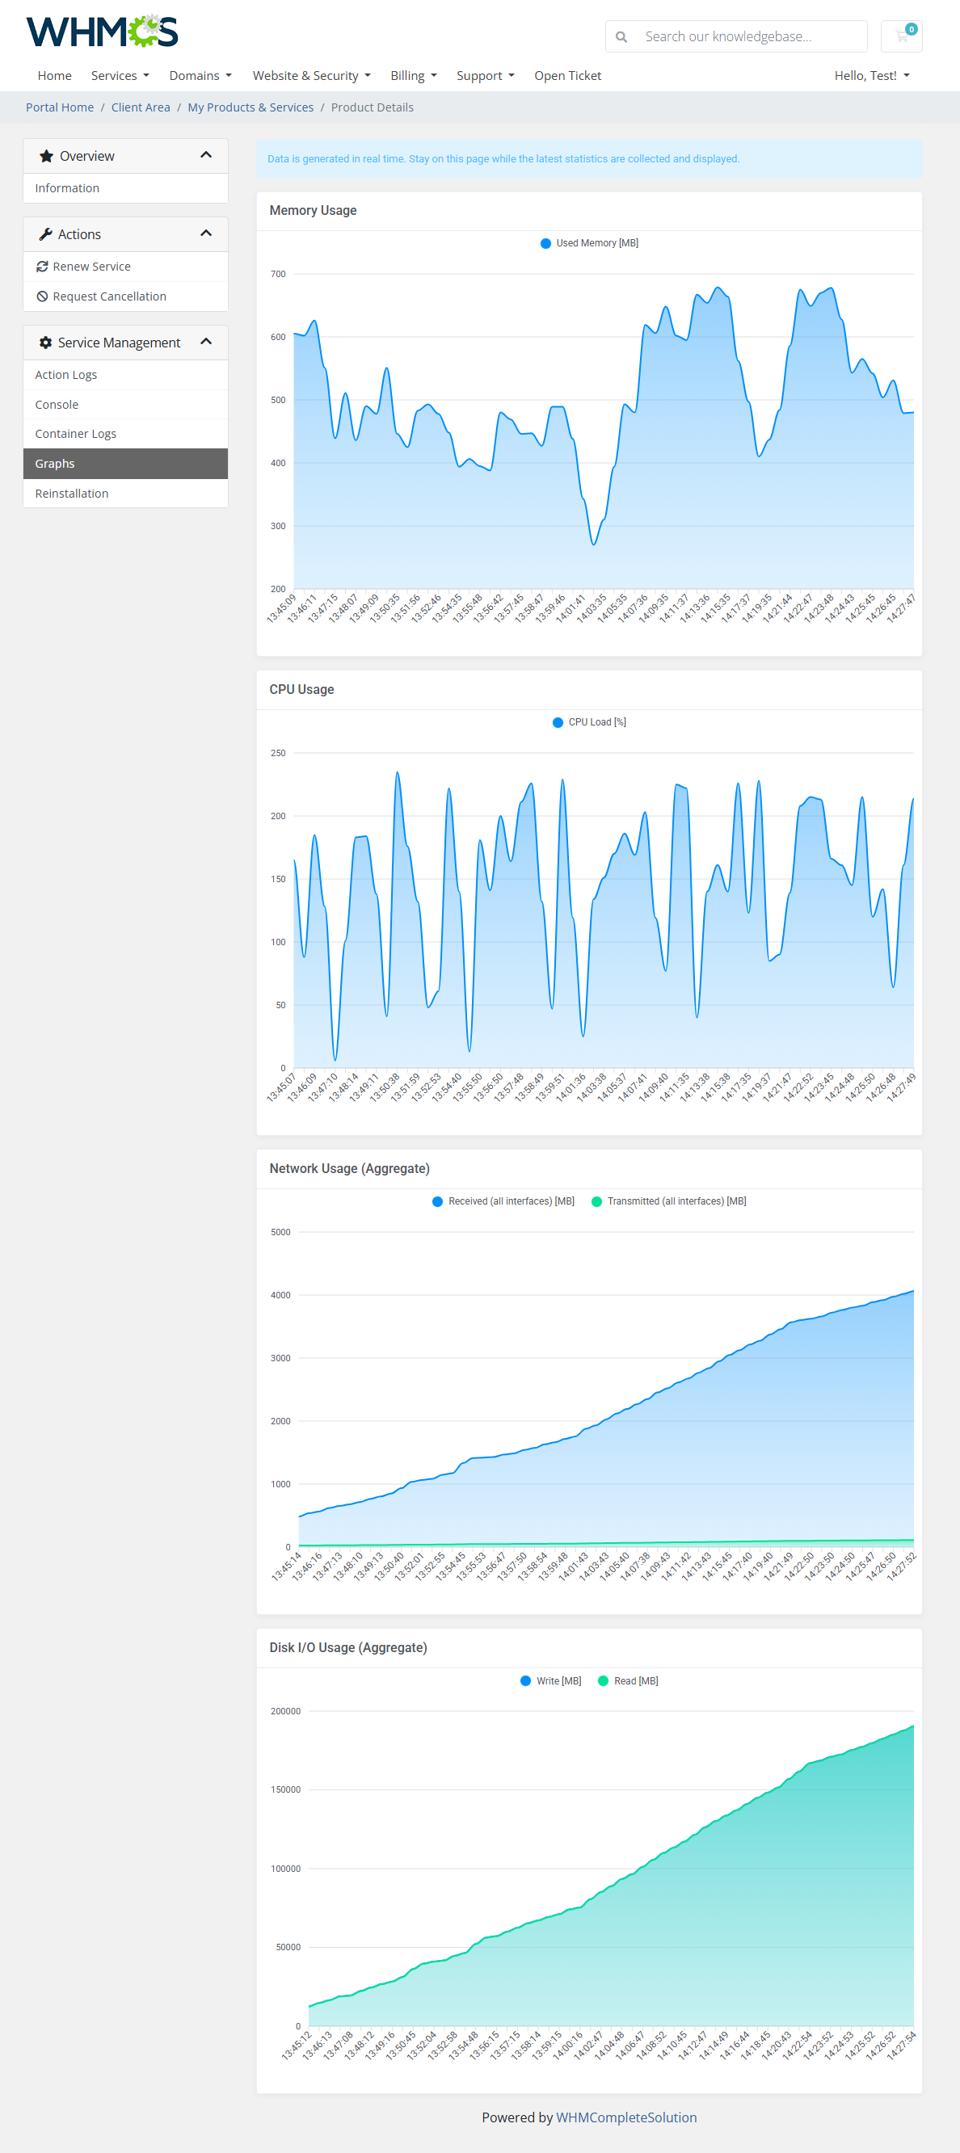Click the Actions wrench icon
Screen dimensions: 960x2153
(46, 234)
